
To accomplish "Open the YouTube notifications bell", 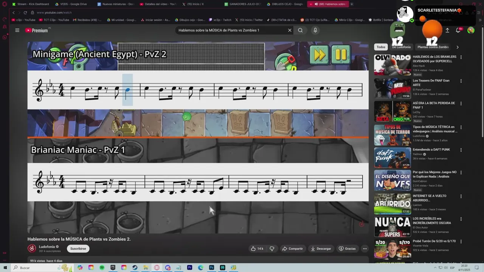I will point(458,30).
